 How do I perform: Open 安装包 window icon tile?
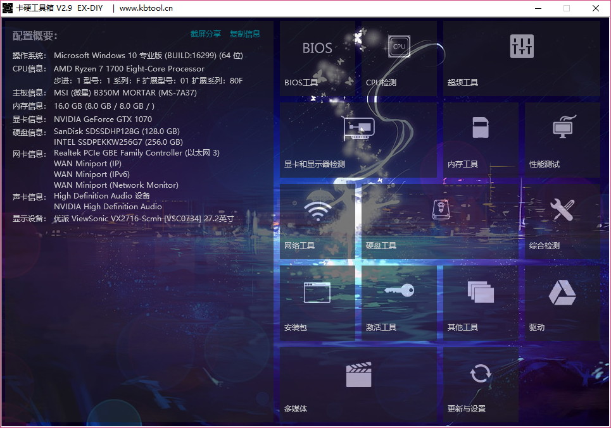pos(317,291)
